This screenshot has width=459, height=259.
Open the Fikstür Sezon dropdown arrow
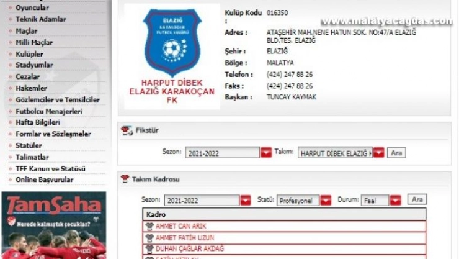(266, 153)
